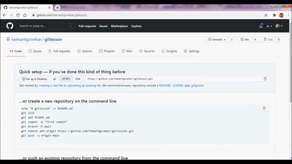
Task: Go to browser home page
Action: tap(25, 15)
